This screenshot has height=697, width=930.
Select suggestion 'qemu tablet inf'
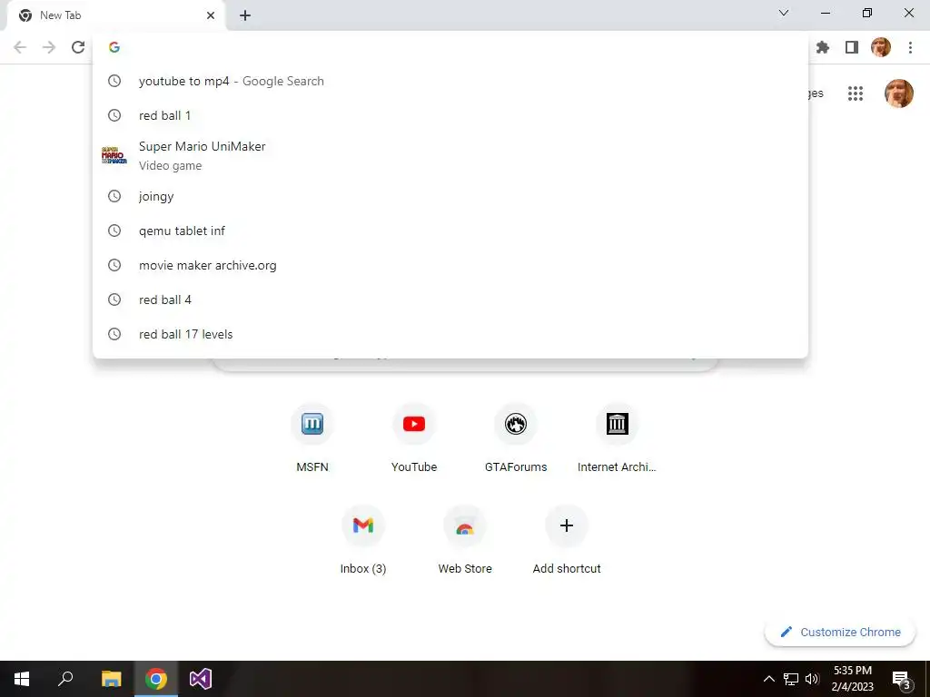(x=450, y=231)
